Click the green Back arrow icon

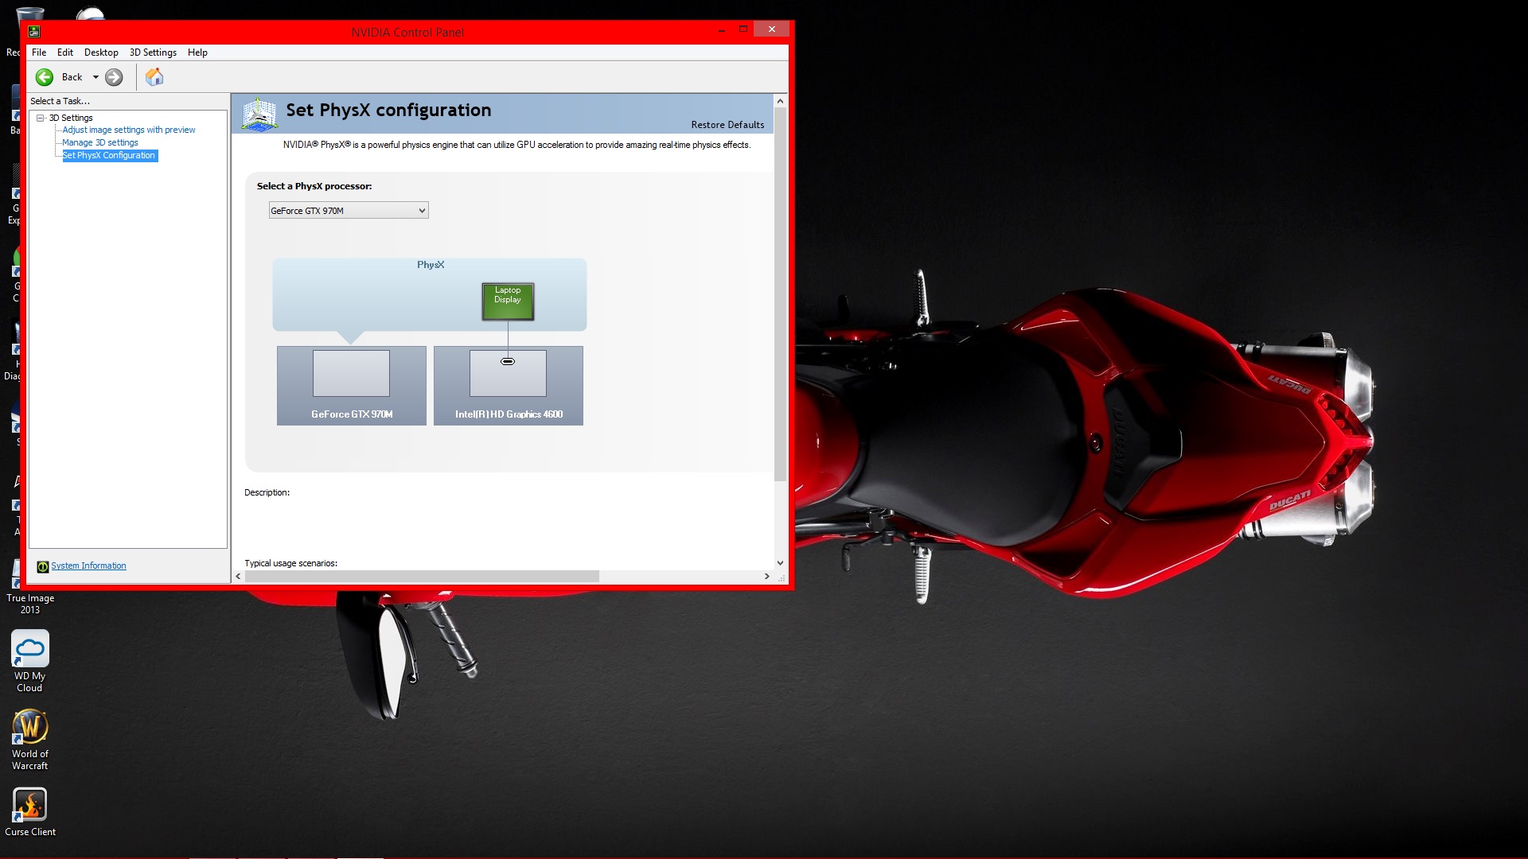[45, 77]
